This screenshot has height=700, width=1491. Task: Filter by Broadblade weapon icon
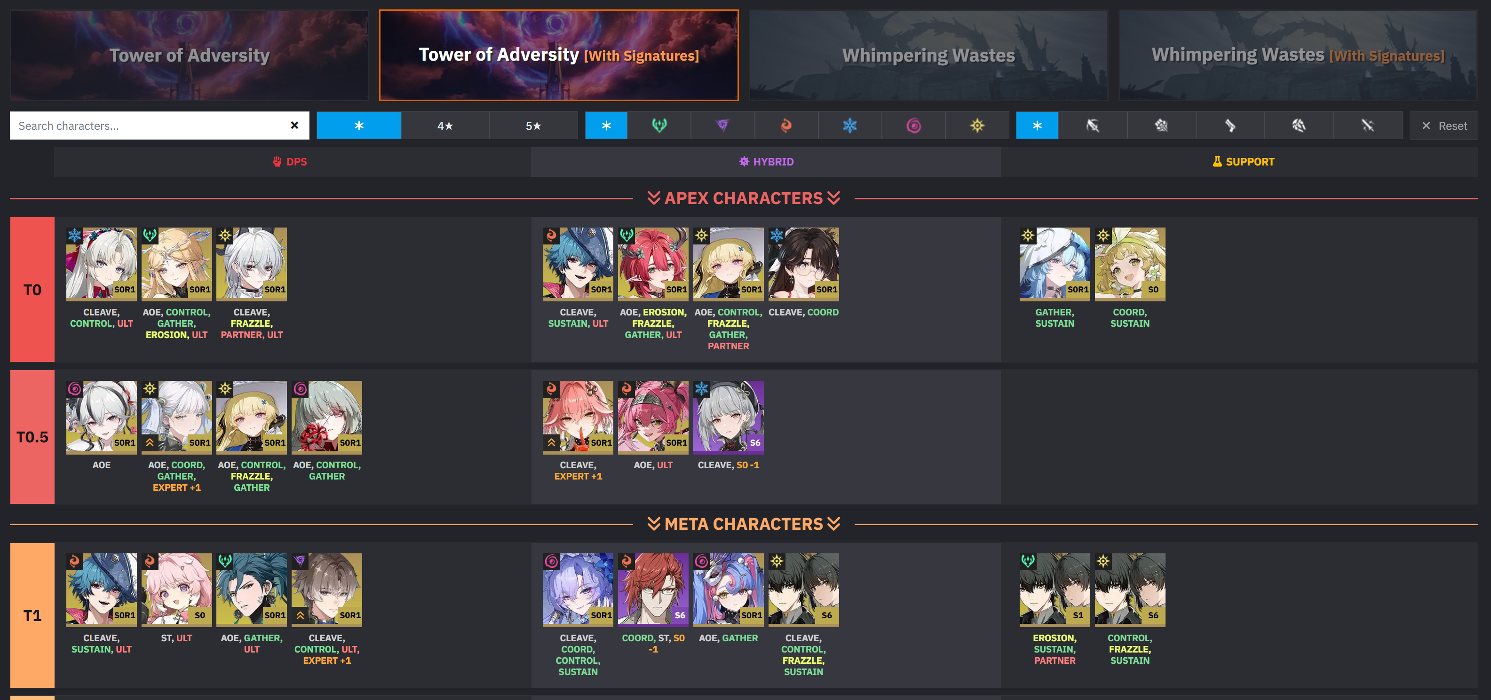(1092, 126)
